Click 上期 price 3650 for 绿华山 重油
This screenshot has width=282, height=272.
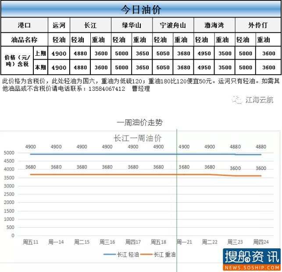click(x=142, y=54)
